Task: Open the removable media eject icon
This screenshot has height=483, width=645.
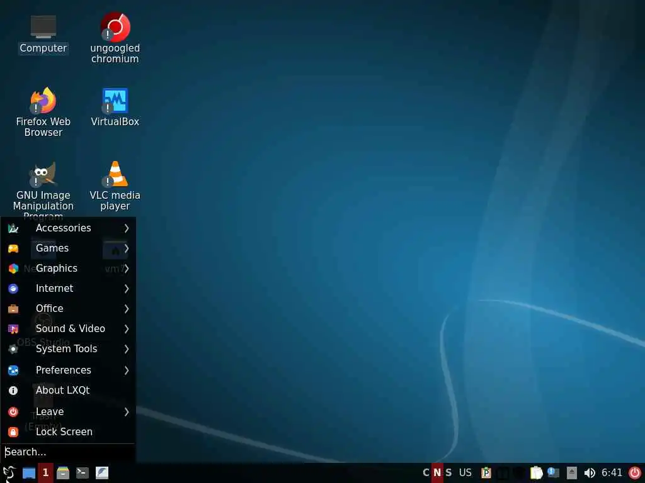Action: point(572,473)
